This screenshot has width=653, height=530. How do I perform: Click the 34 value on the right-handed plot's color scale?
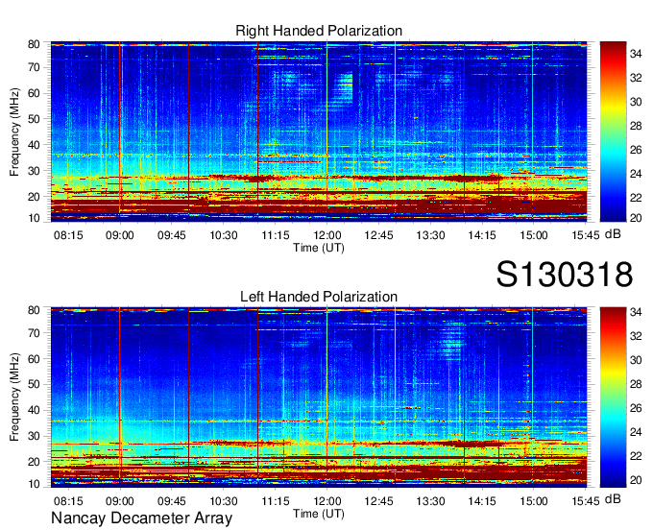[636, 54]
